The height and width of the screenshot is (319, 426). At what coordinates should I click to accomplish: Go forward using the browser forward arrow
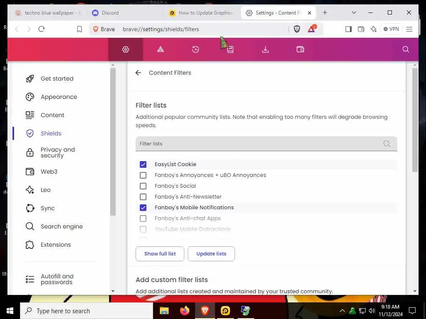pyautogui.click(x=29, y=29)
